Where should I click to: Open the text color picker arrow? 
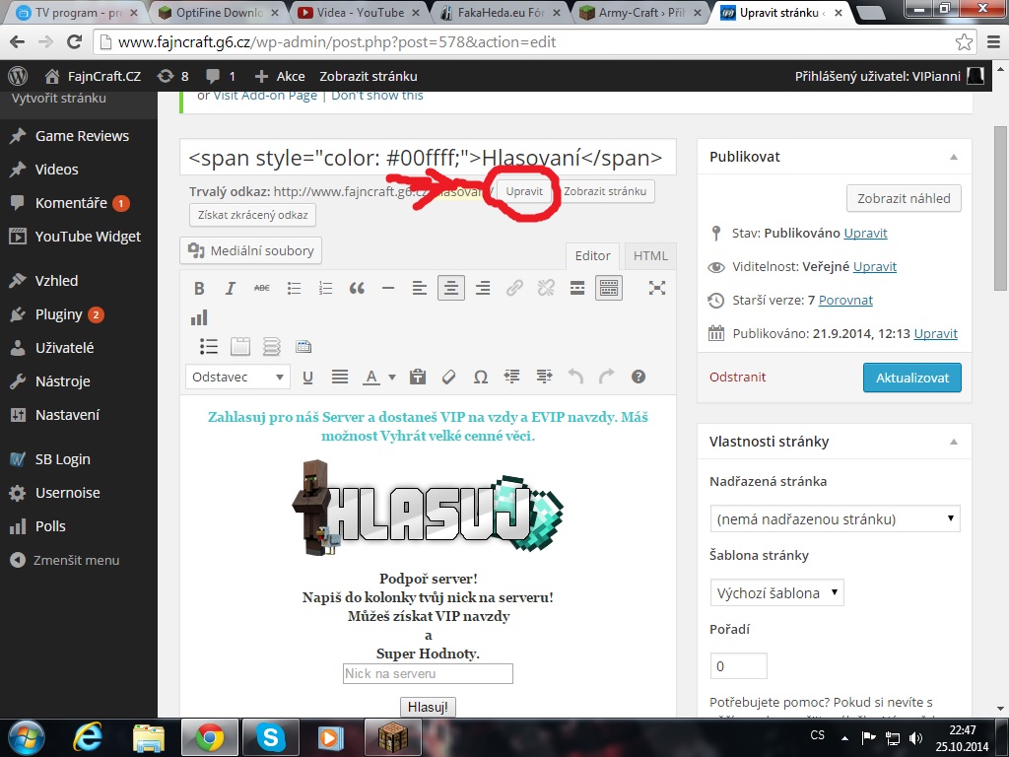[x=392, y=377]
